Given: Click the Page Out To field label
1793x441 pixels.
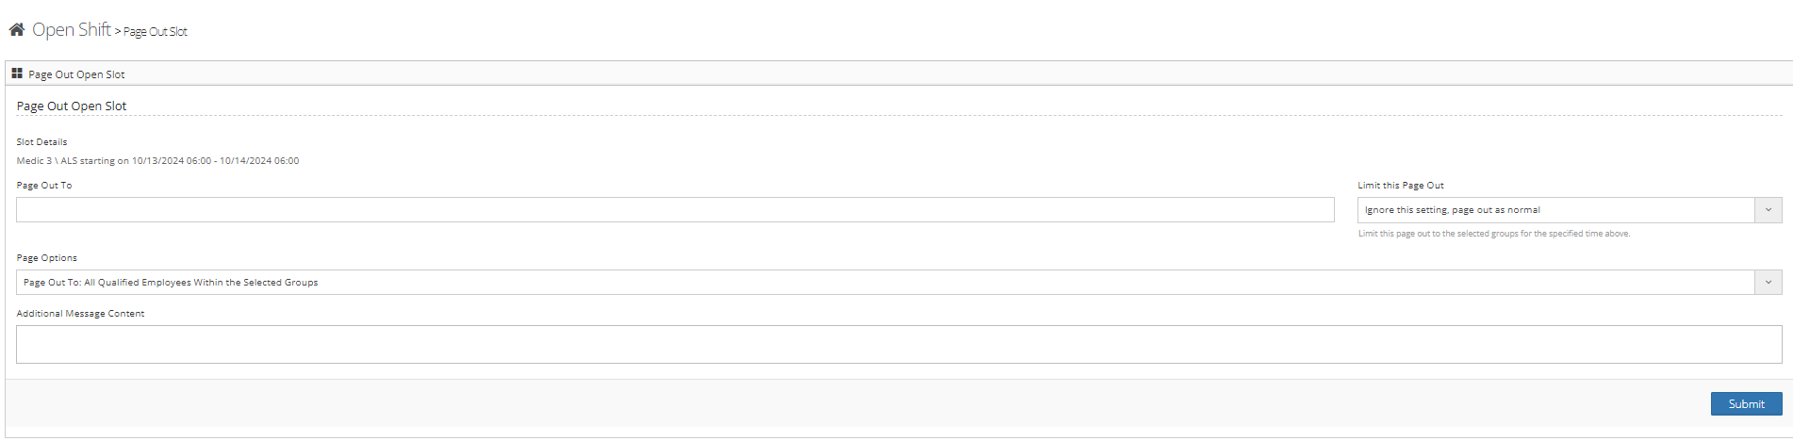Looking at the screenshot, I should (x=44, y=186).
